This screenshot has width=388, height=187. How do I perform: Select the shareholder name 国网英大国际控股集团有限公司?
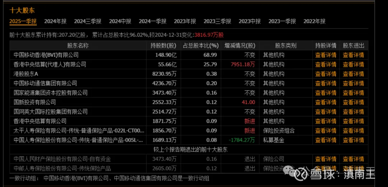click(x=51, y=112)
